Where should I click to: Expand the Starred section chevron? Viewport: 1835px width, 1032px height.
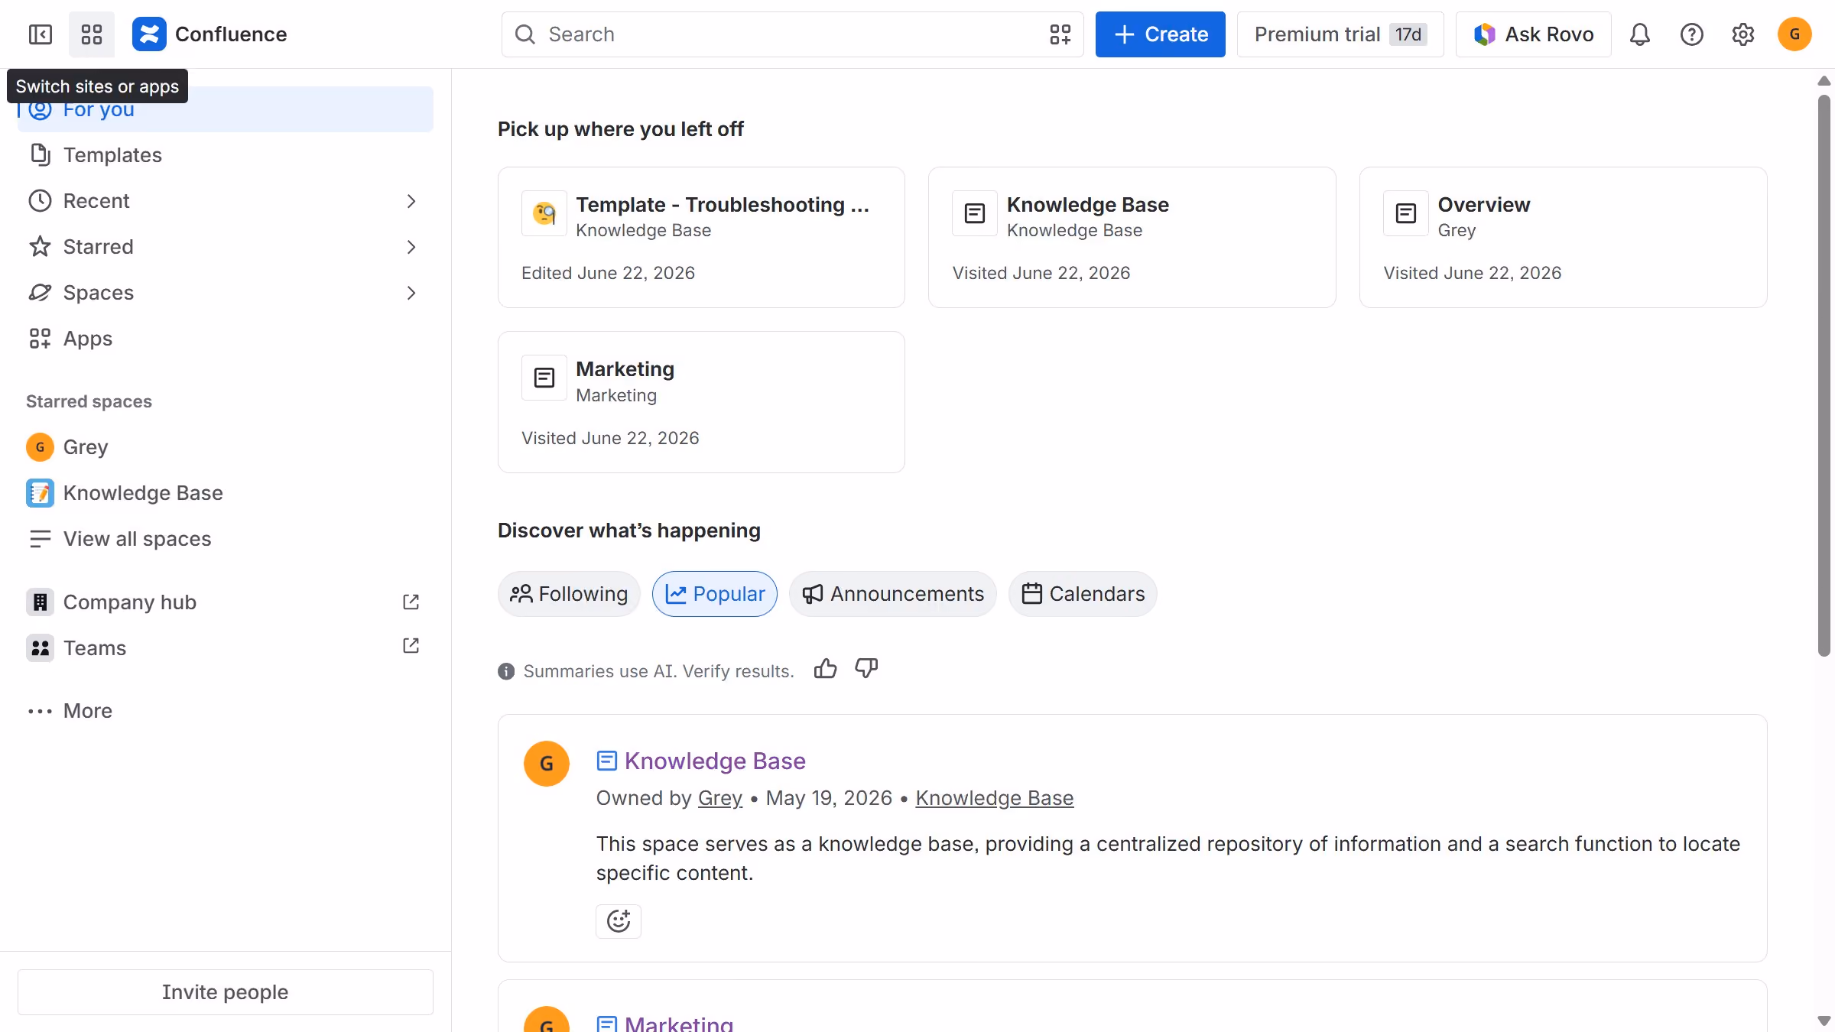pos(411,247)
